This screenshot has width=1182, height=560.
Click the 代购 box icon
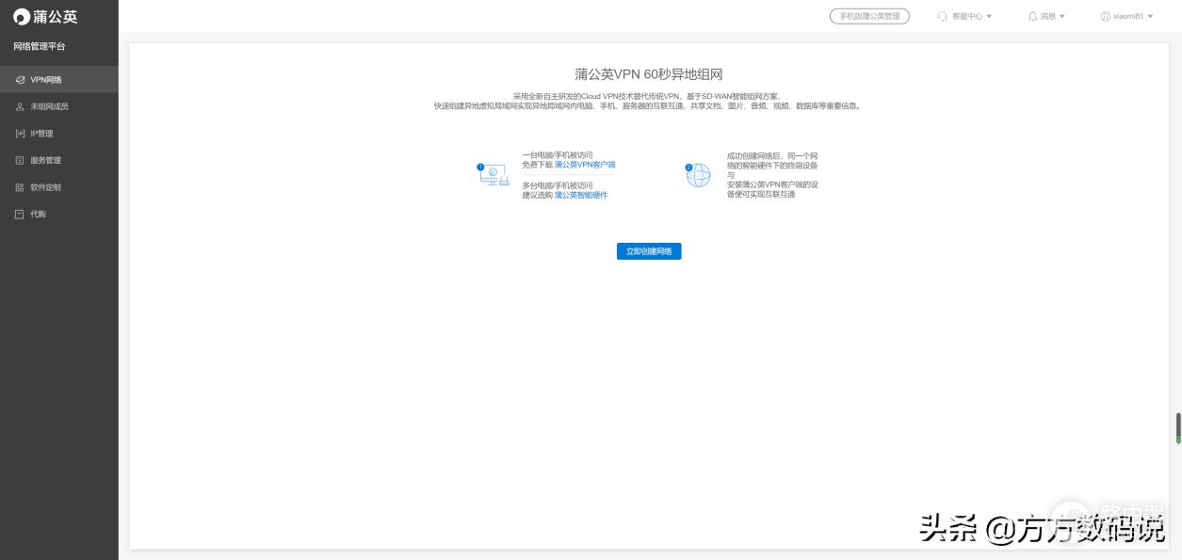click(x=20, y=214)
